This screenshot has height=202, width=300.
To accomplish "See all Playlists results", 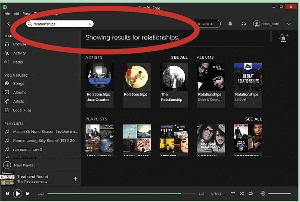I will pos(254,119).
